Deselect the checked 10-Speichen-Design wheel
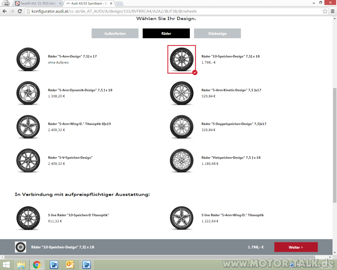This screenshot has height=270, width=337. pyautogui.click(x=182, y=59)
